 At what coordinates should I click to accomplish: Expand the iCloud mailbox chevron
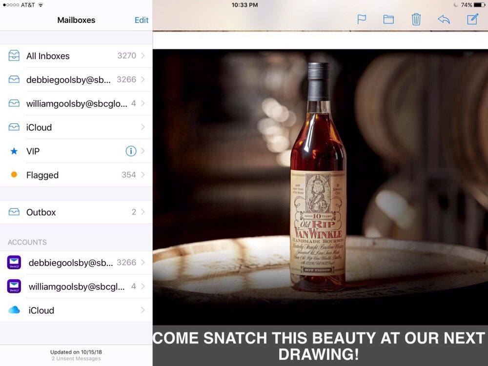click(x=143, y=127)
